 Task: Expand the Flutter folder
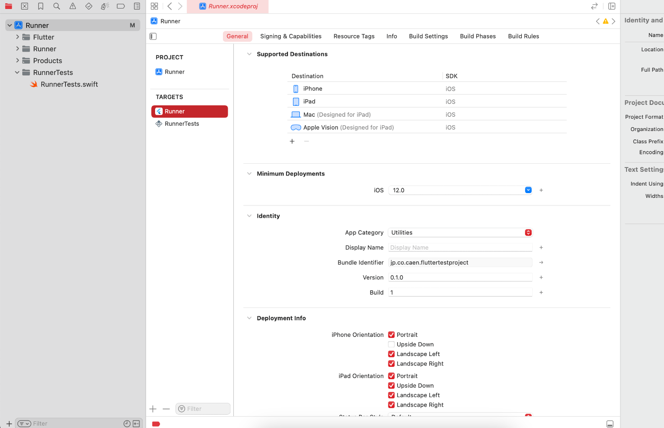pos(18,37)
